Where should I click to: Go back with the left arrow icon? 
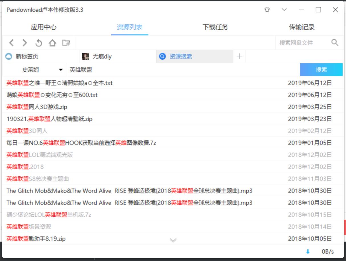(11, 43)
